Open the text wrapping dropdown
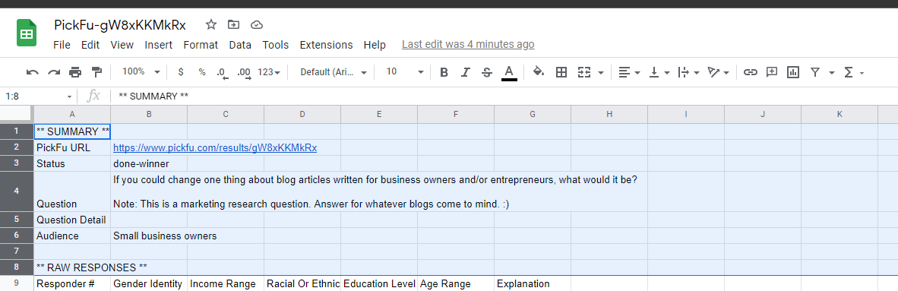The height and width of the screenshot is (291, 898). pos(688,72)
